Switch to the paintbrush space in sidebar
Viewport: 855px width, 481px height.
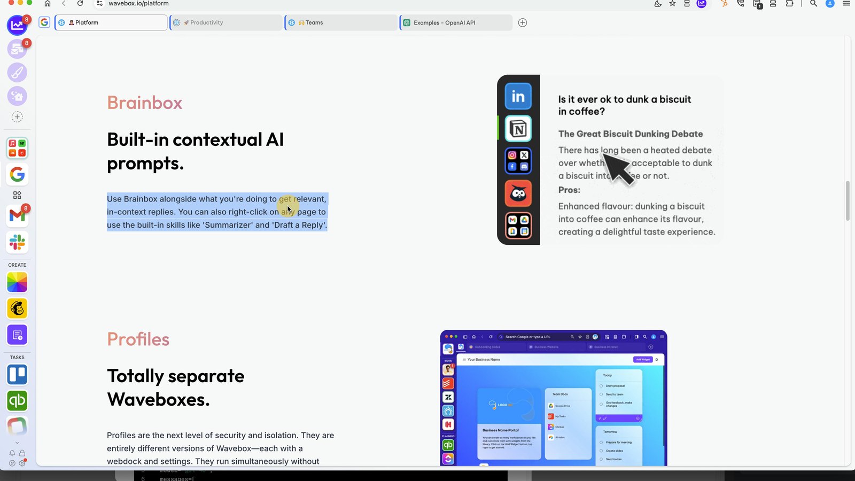click(17, 72)
